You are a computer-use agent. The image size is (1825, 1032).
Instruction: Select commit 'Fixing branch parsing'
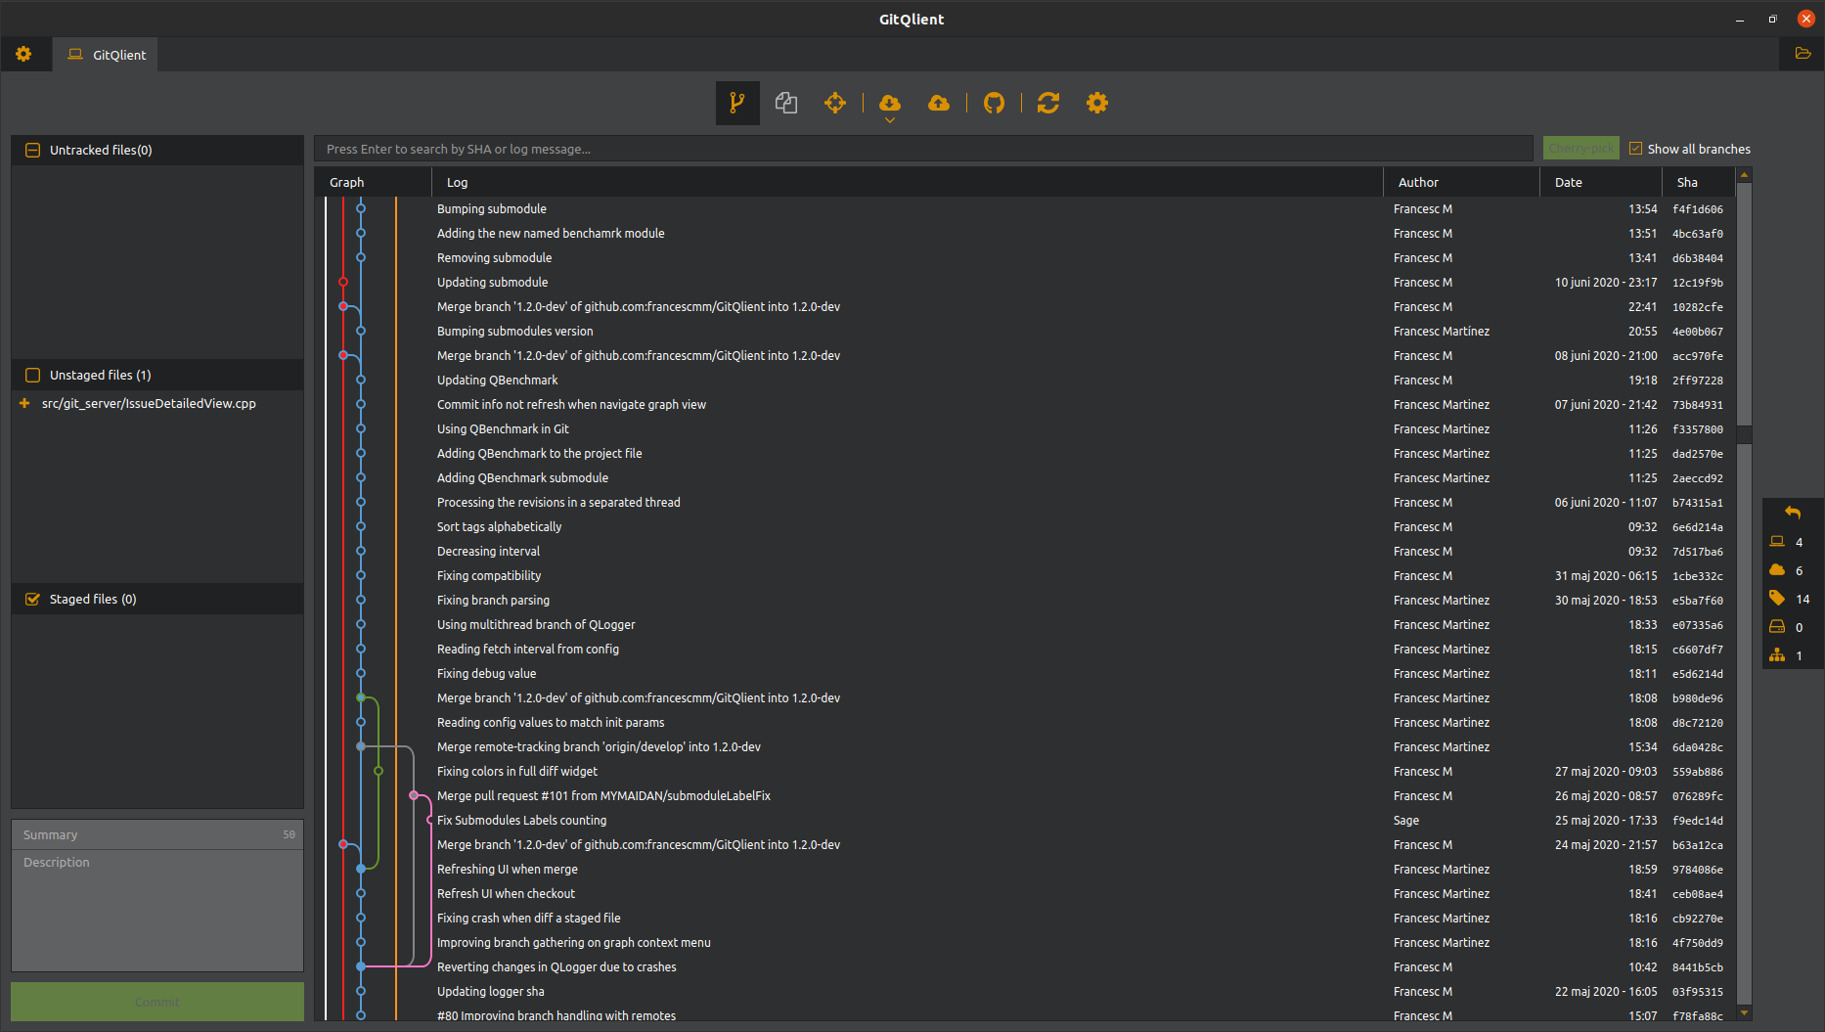pos(493,600)
